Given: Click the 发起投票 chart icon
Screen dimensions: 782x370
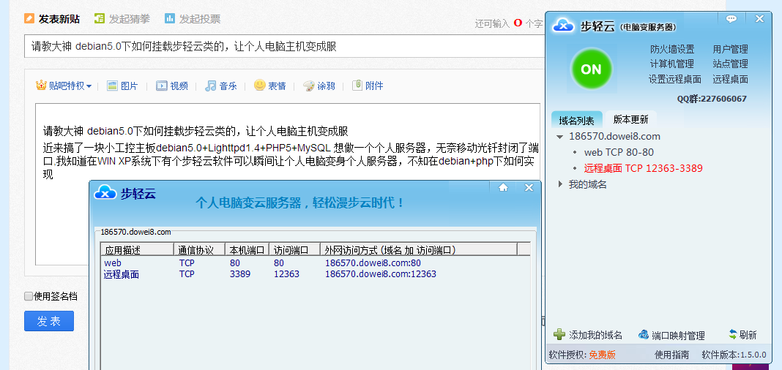Looking at the screenshot, I should pos(170,19).
